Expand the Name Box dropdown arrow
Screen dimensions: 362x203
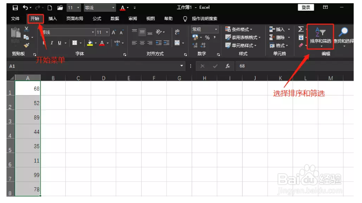181,66
